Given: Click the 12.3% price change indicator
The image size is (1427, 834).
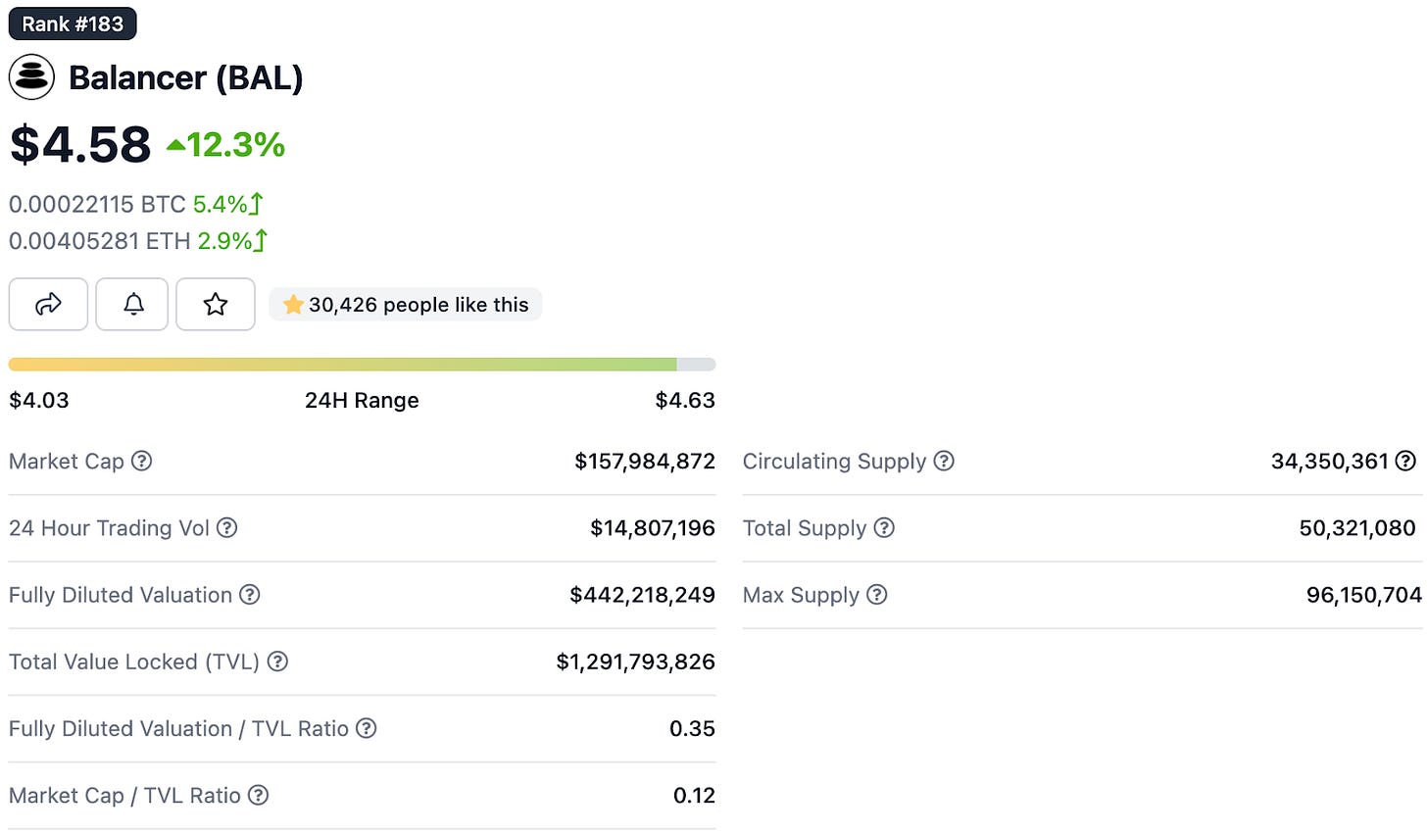Looking at the screenshot, I should [x=226, y=145].
